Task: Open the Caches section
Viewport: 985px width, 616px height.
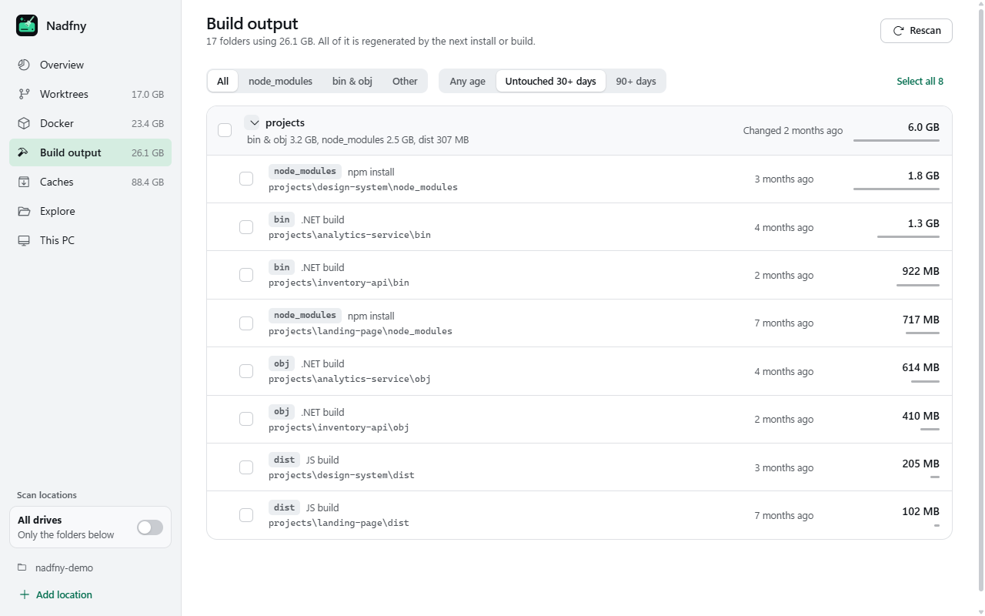Action: pyautogui.click(x=90, y=182)
